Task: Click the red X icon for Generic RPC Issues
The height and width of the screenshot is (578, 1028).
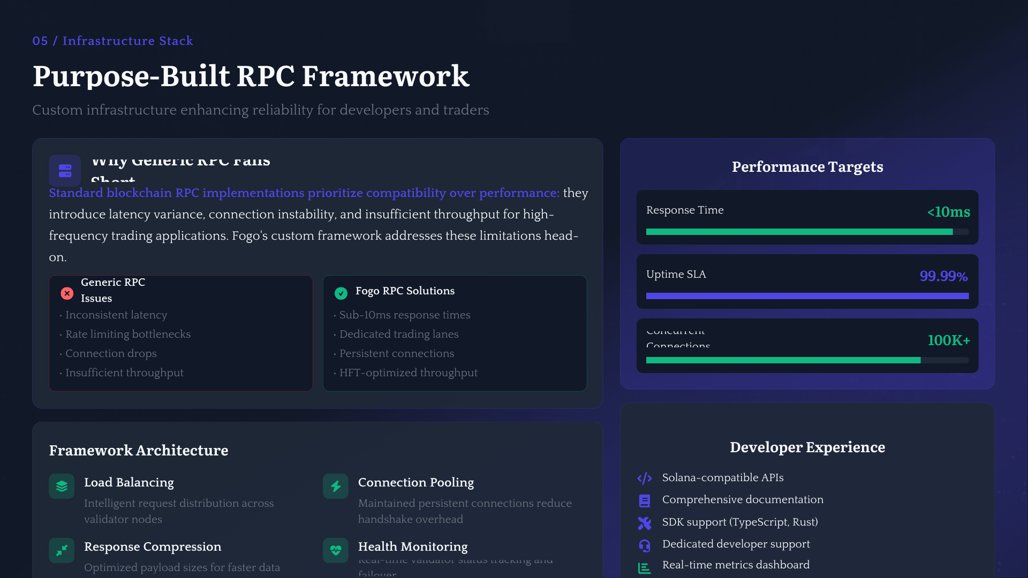Action: point(67,293)
